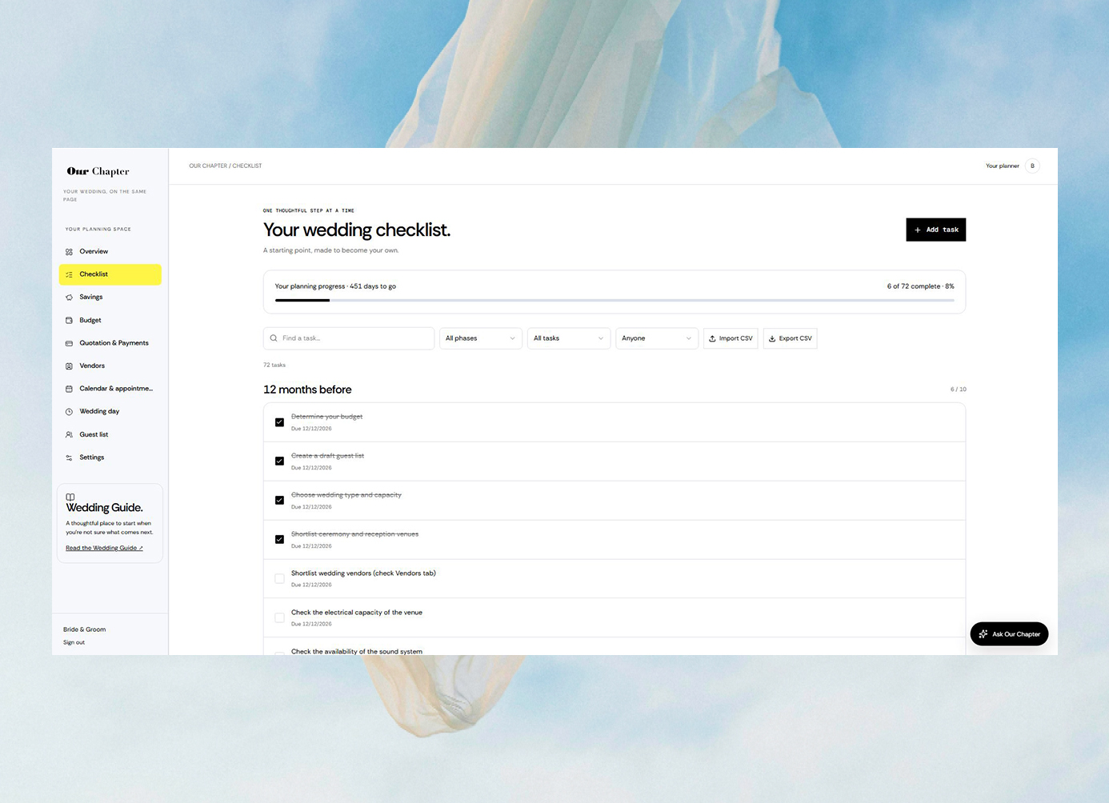The image size is (1109, 803).
Task: Click the plus icon on Add task
Action: [x=918, y=230]
